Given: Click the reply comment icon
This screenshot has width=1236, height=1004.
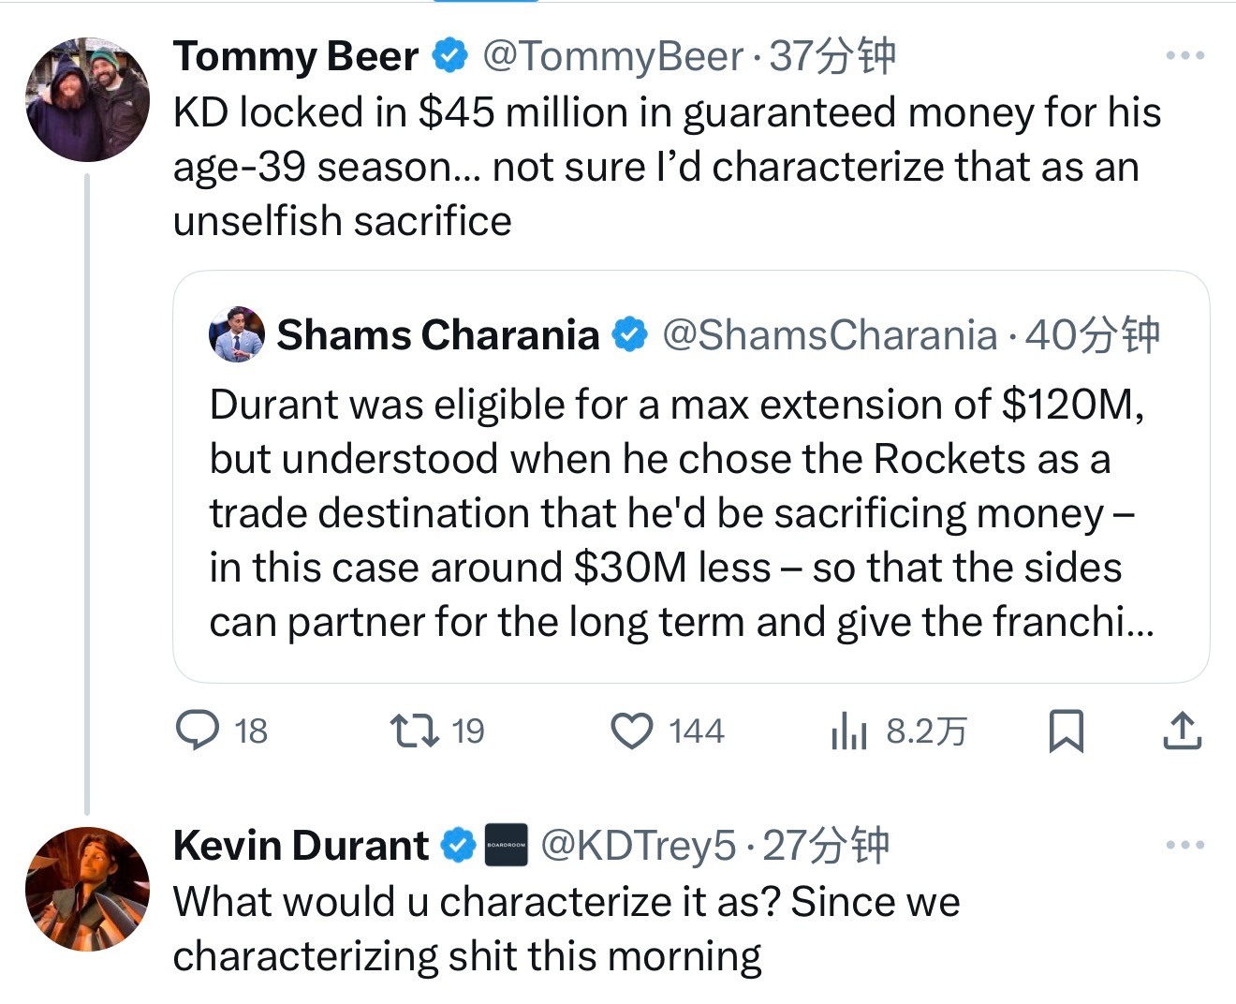Looking at the screenshot, I should coord(198,731).
